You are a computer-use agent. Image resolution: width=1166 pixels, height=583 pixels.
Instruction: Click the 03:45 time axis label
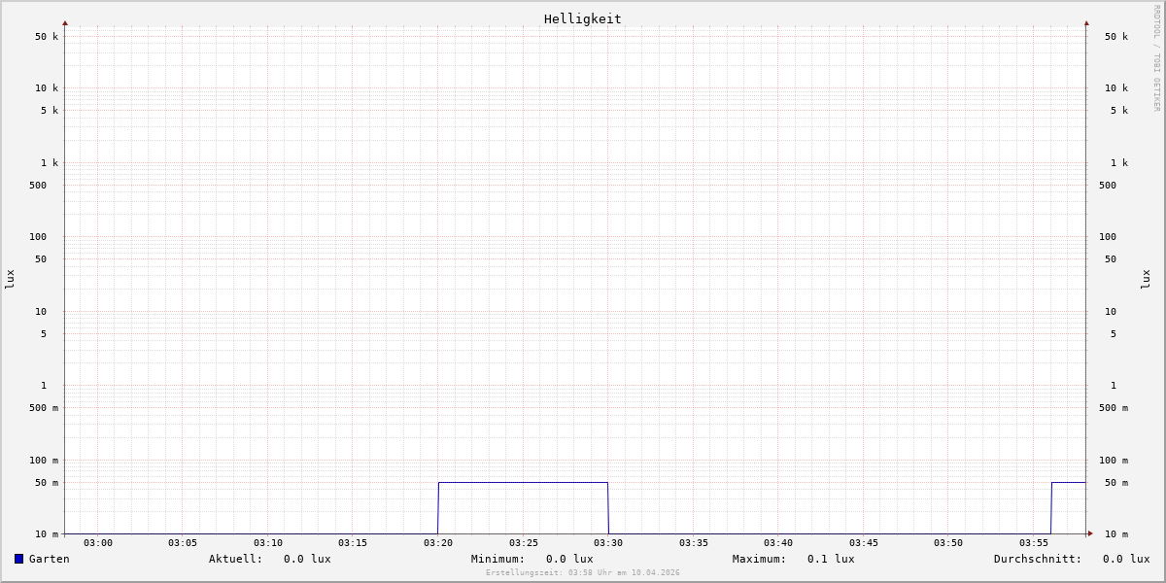coord(864,543)
